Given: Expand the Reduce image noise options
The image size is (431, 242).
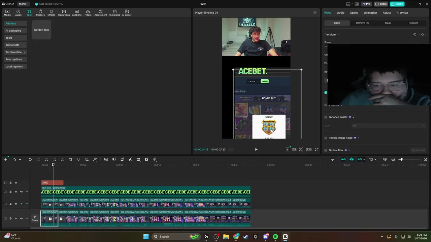Looking at the screenshot, I should point(358,138).
